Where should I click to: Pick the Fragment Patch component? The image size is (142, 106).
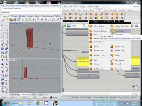coord(97,55)
